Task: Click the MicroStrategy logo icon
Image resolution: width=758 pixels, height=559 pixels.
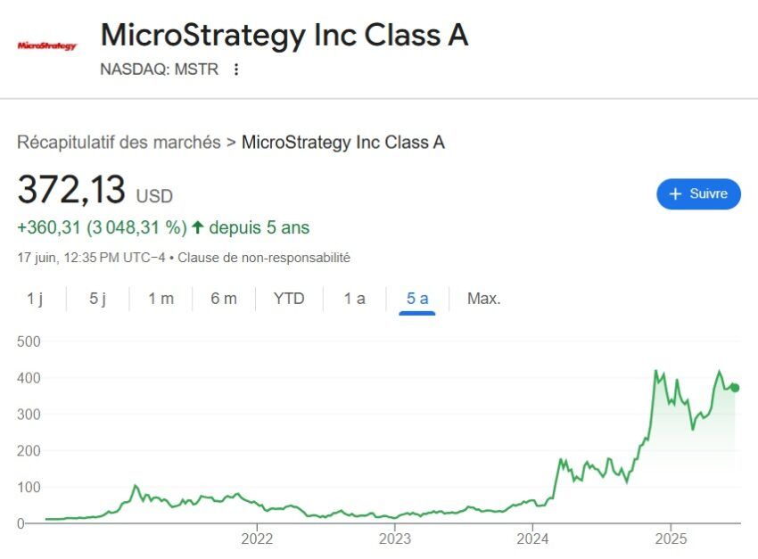Action: 47,45
